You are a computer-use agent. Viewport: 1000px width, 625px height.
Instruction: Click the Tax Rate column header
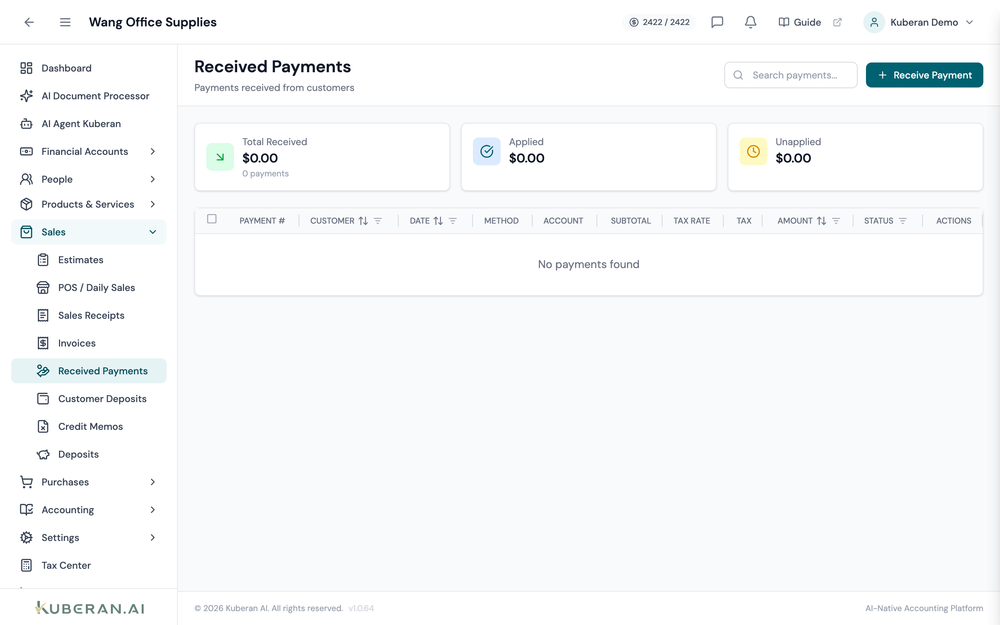click(x=691, y=221)
